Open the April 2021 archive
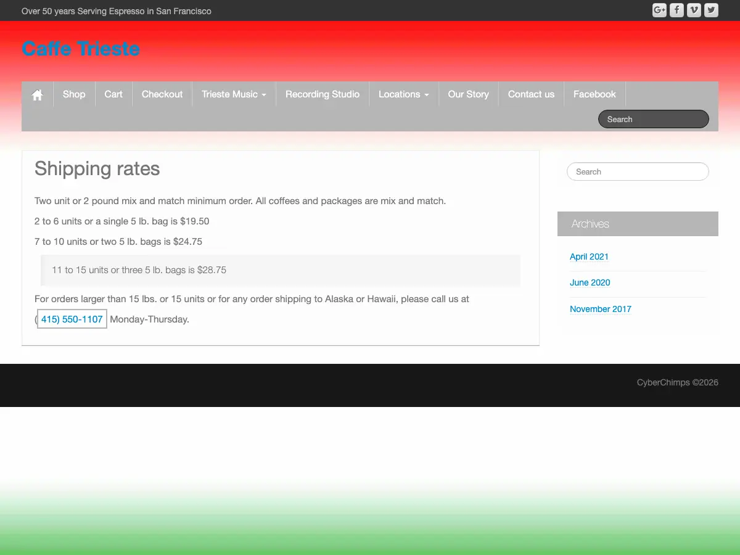Screen dimensions: 740x555 [x=589, y=257]
